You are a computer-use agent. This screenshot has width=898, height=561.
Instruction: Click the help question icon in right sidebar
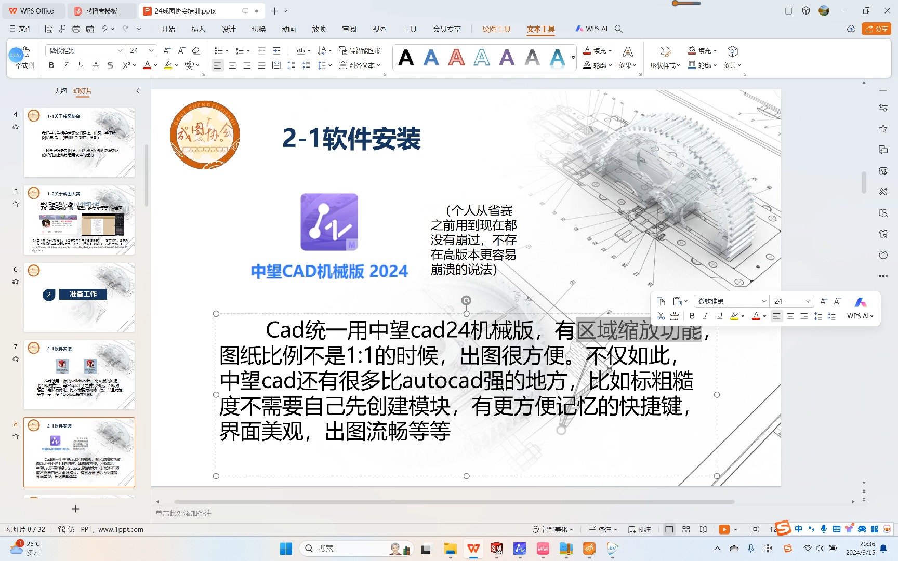click(883, 255)
